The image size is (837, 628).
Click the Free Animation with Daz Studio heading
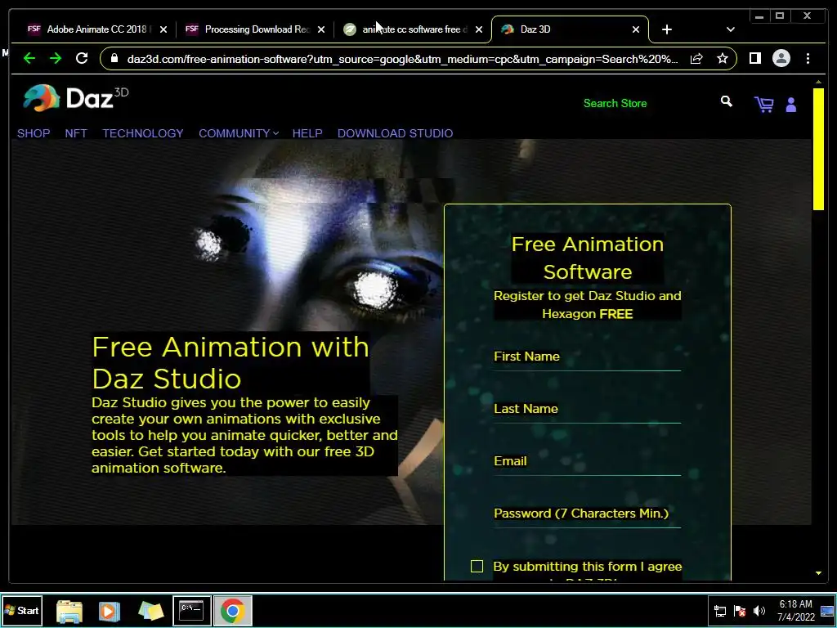coord(231,362)
